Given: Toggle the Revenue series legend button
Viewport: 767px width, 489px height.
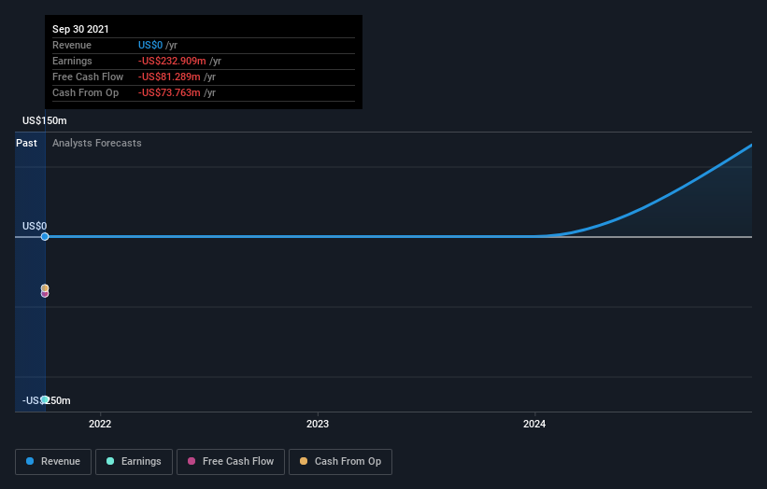Looking at the screenshot, I should pyautogui.click(x=53, y=462).
